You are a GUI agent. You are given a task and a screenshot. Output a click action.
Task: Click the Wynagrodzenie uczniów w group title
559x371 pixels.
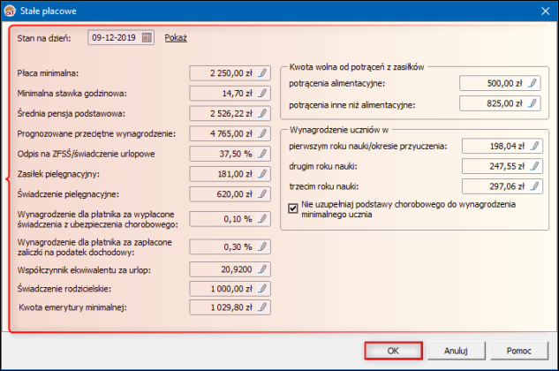pyautogui.click(x=339, y=130)
